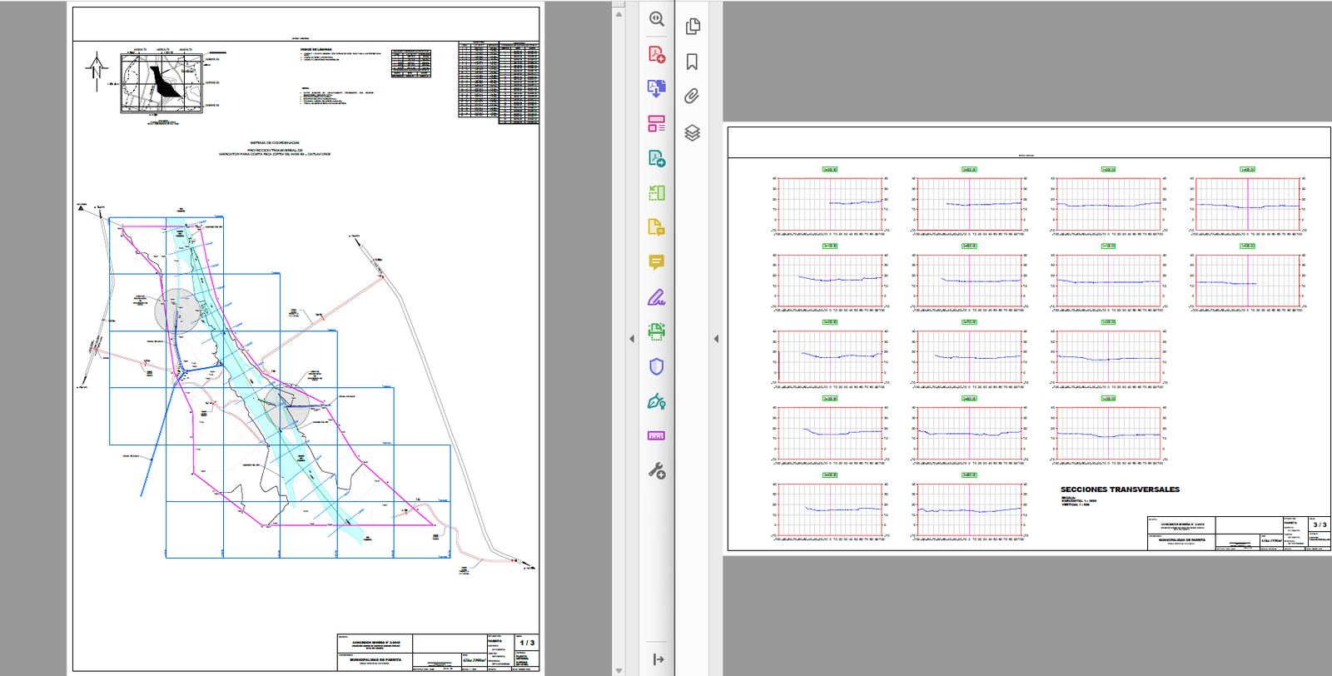Click the SECCIONES TRANSVERSALES heading

click(1120, 490)
